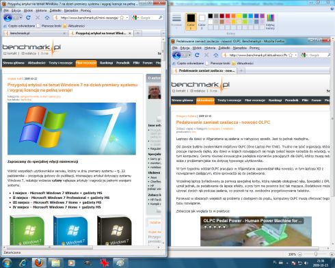Expand URL bar dropdown in right Firefox

[x=296, y=55]
